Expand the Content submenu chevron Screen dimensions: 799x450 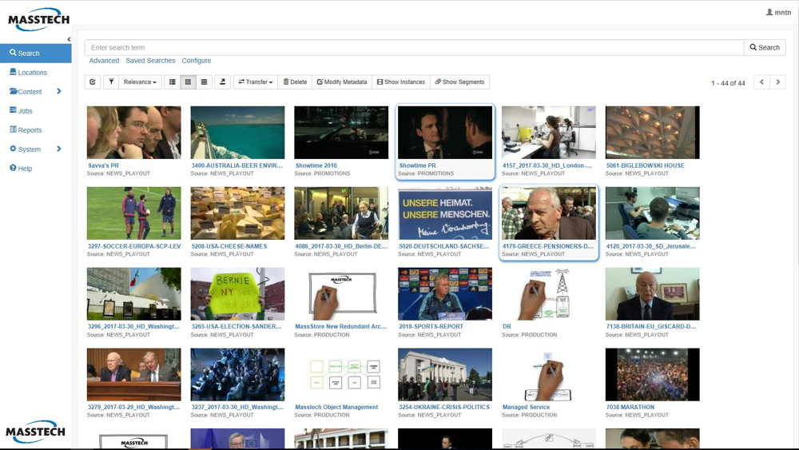click(59, 91)
